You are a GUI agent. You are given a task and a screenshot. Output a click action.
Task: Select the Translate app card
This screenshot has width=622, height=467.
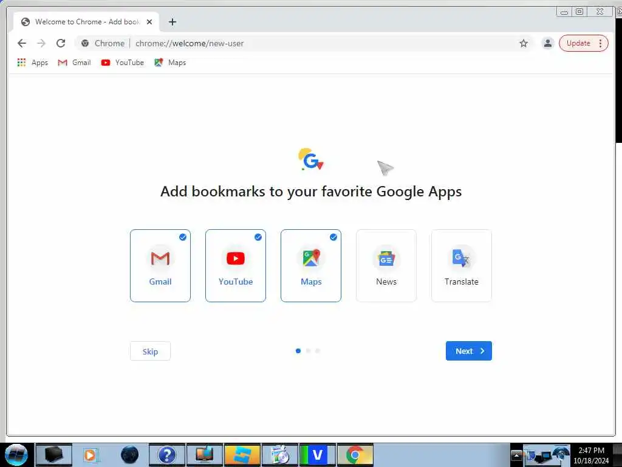tap(462, 266)
